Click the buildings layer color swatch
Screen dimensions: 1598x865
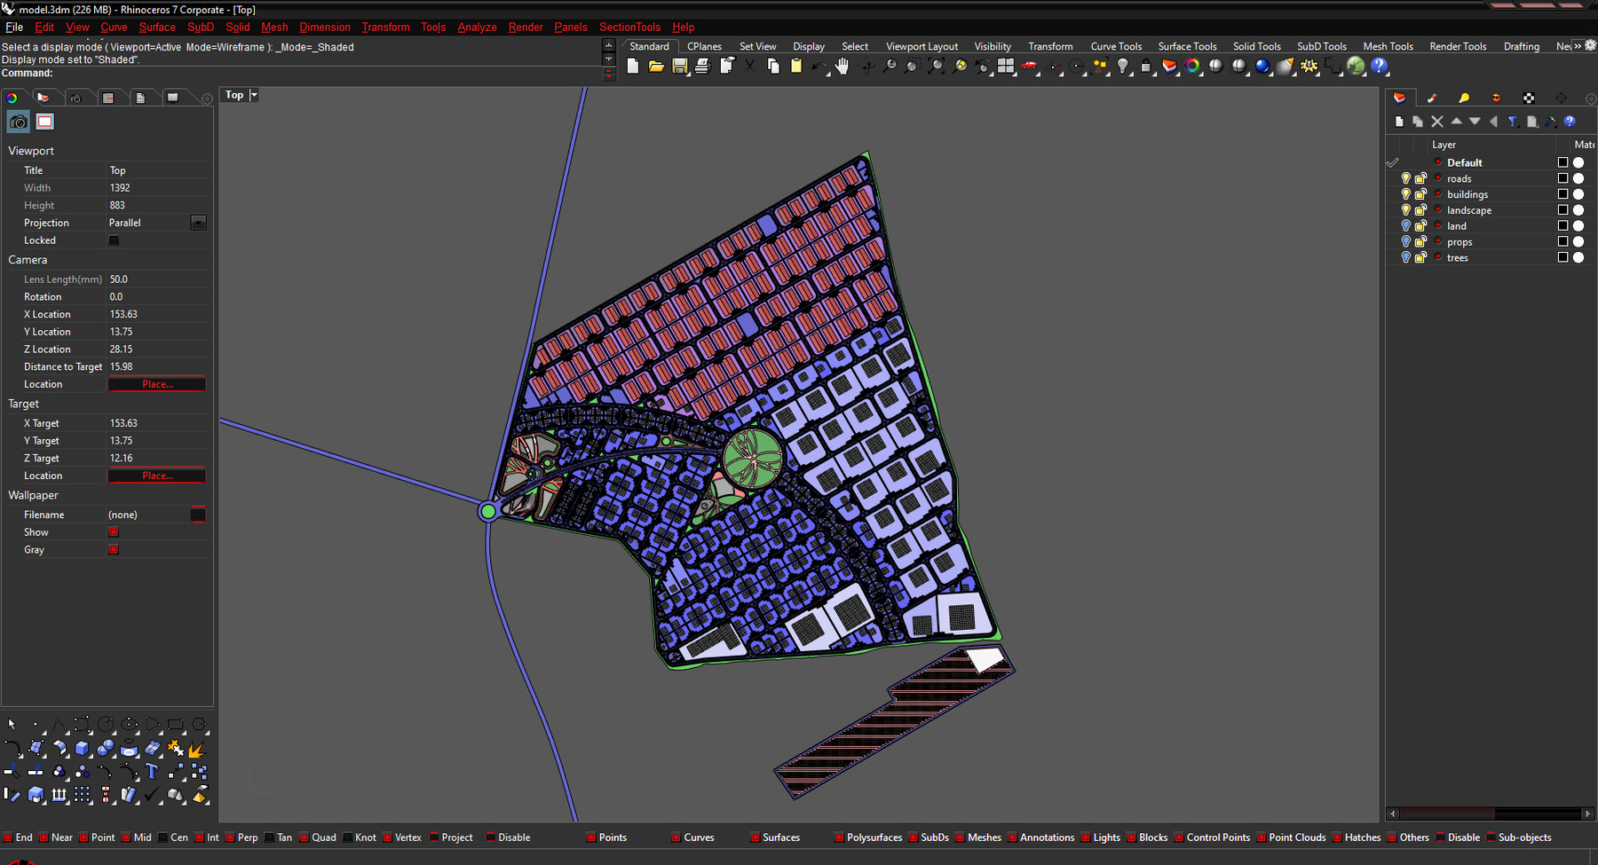point(1562,194)
